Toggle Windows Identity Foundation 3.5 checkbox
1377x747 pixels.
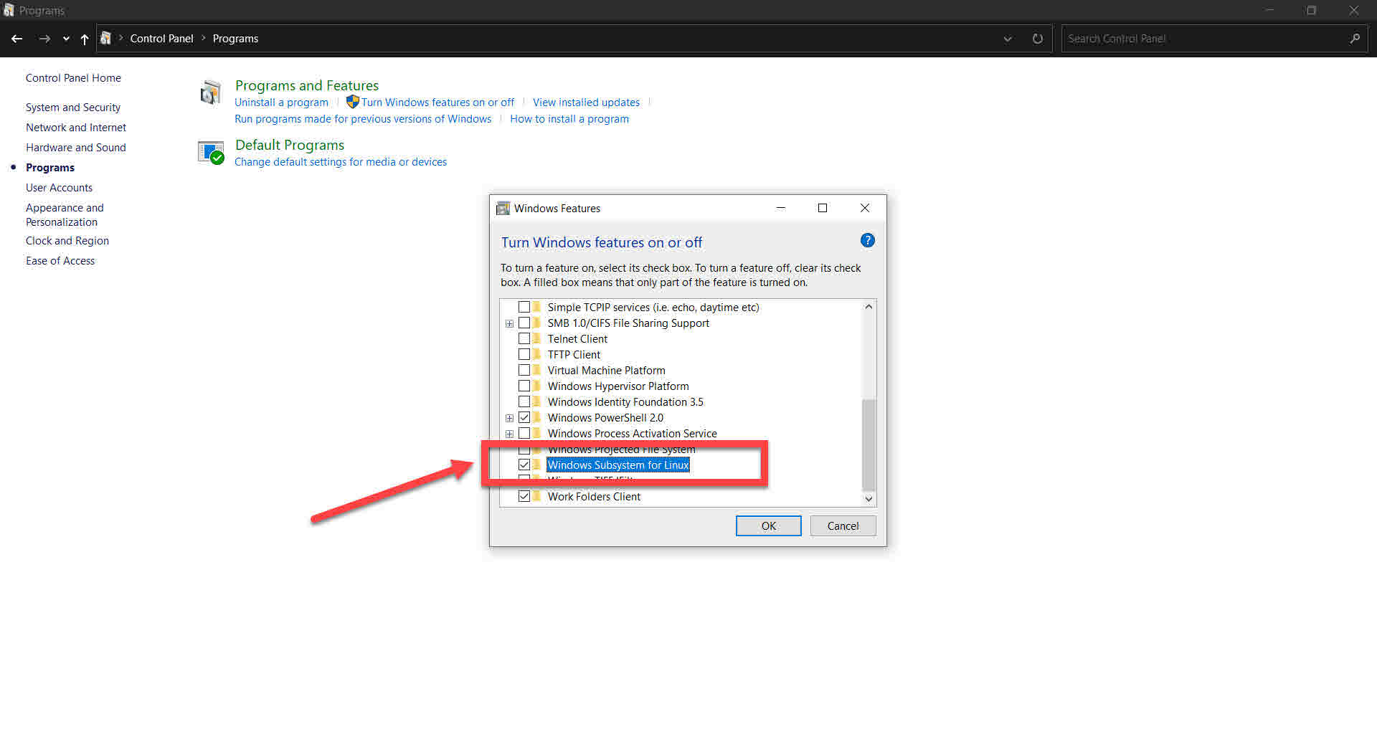coord(524,401)
